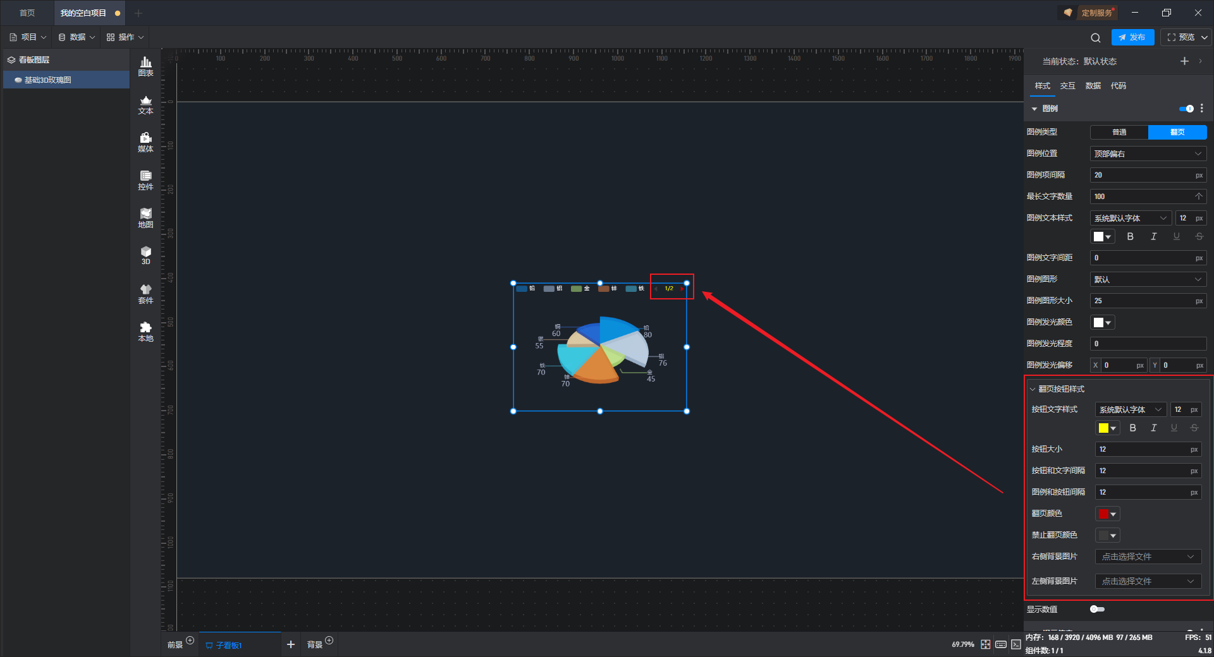1214x657 pixels.
Task: Open the 图表 chart components panel
Action: point(145,66)
